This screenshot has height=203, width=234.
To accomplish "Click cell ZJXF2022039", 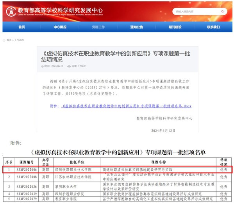I will tap(27, 194).
